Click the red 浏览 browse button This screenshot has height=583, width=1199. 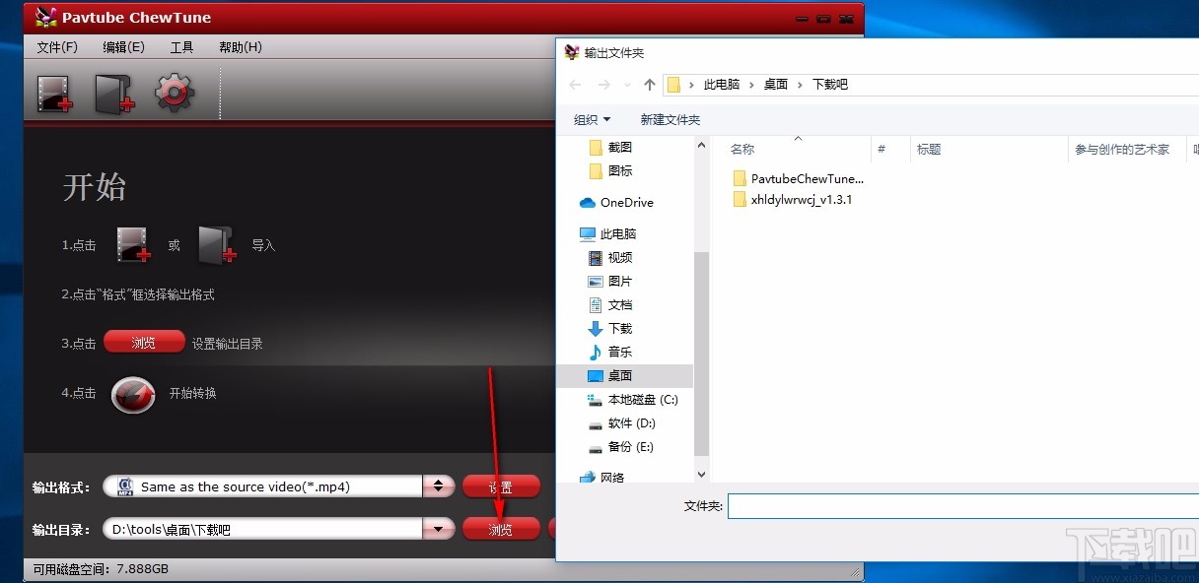coord(500,529)
